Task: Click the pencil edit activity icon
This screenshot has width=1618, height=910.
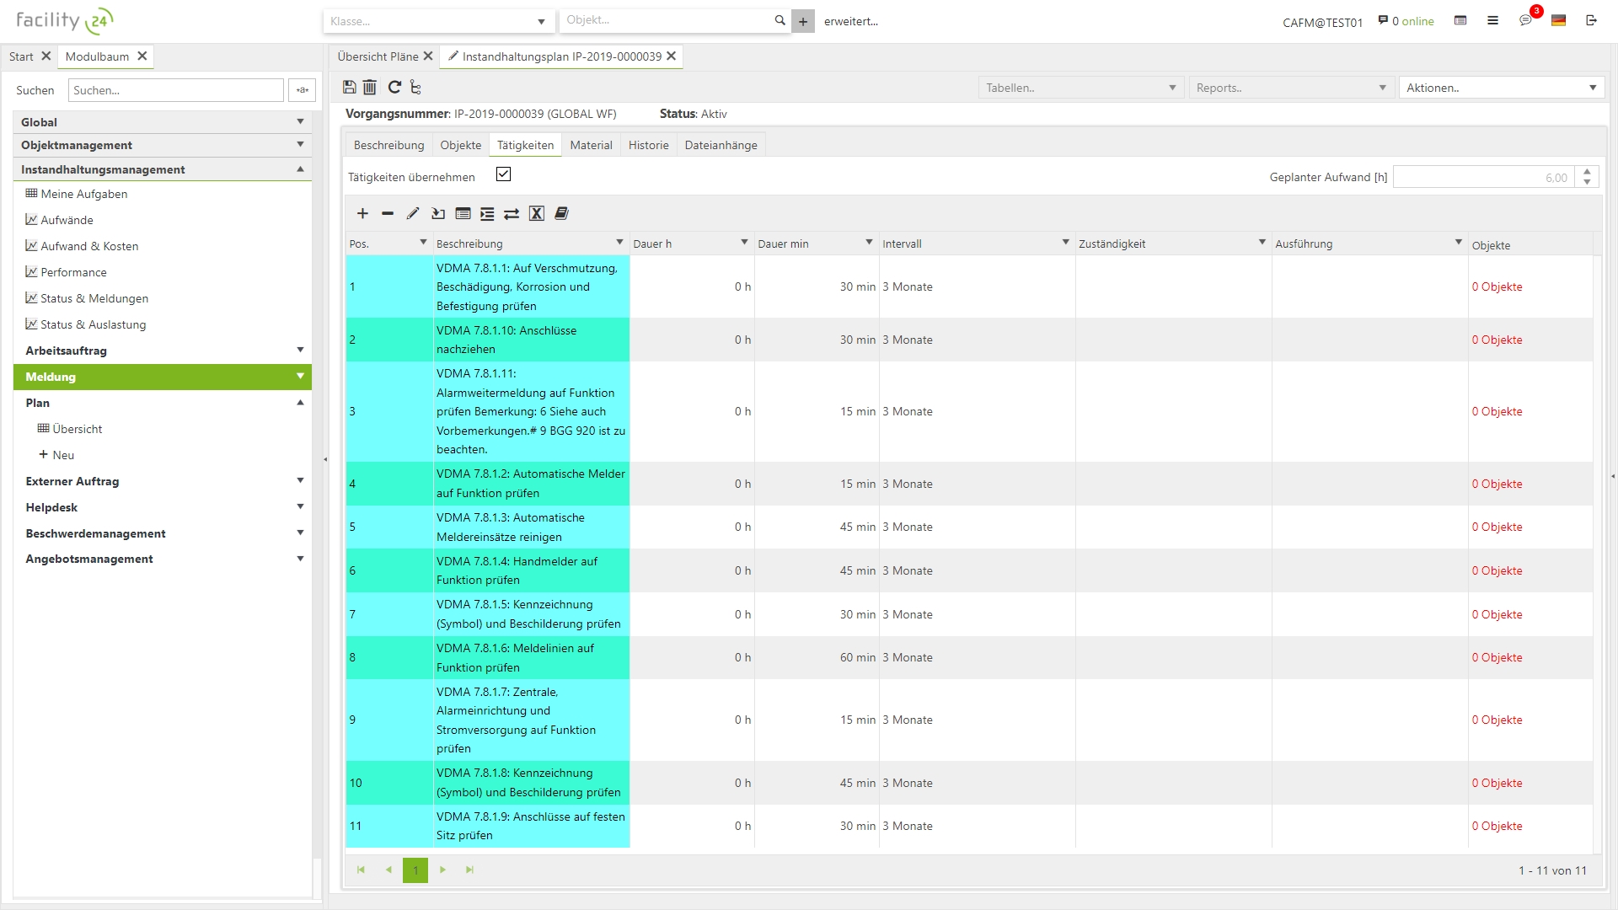Action: 412,214
